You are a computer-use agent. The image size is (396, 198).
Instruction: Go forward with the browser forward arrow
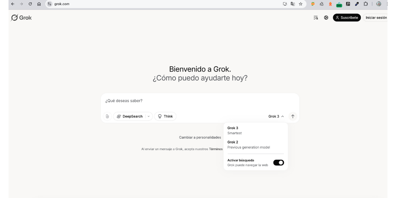coord(21,4)
